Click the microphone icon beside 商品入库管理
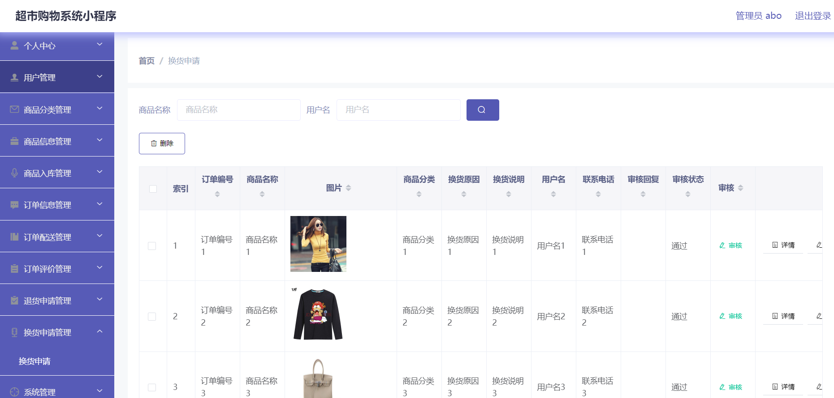The image size is (834, 398). tap(14, 173)
